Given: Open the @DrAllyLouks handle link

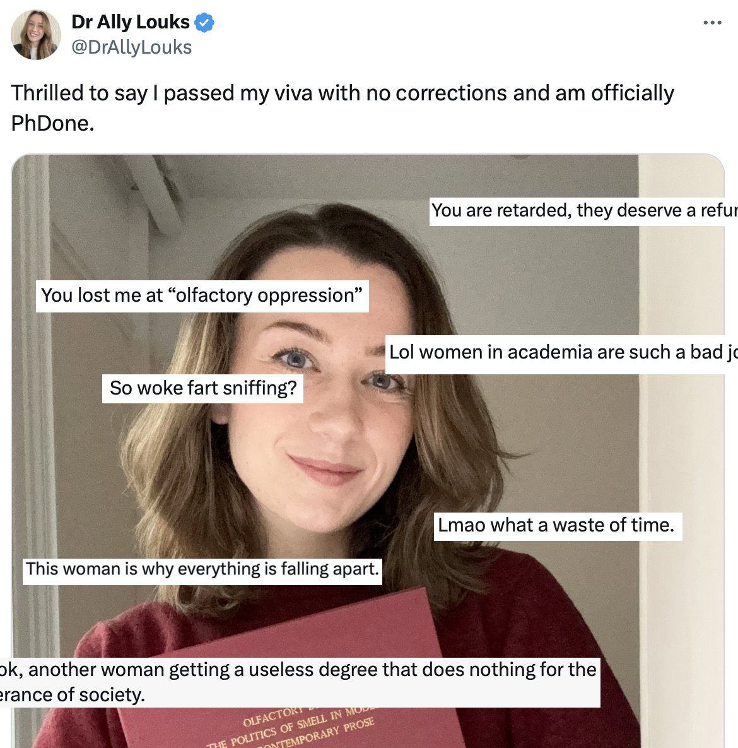Looking at the screenshot, I should pos(132,46).
